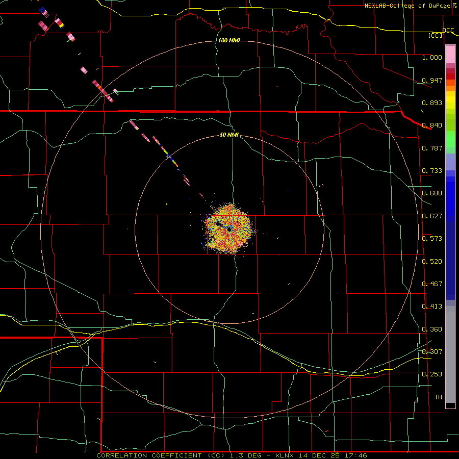Select the 0.307 legend value

432,352
